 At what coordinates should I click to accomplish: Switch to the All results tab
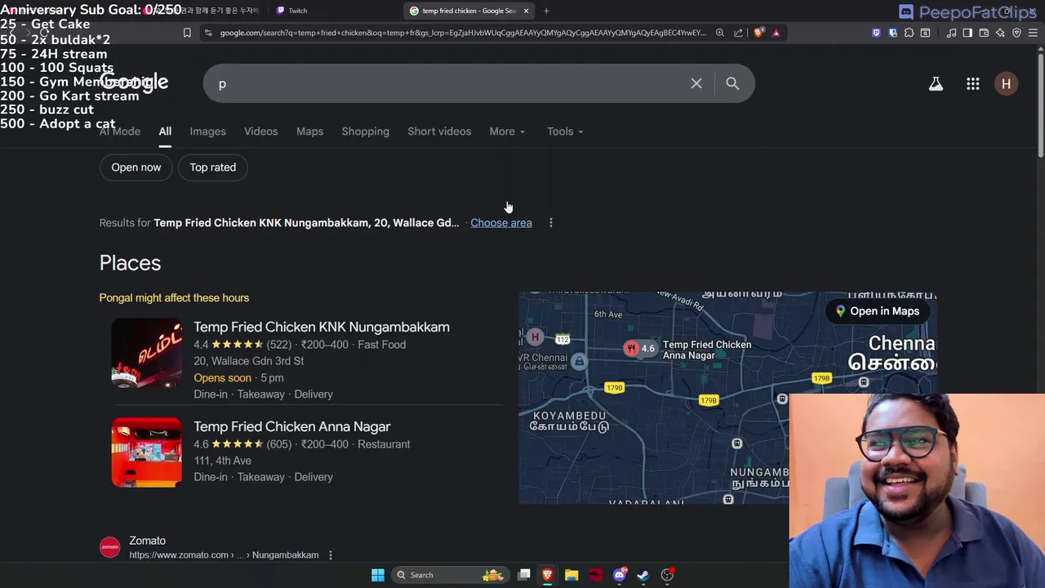pos(165,131)
